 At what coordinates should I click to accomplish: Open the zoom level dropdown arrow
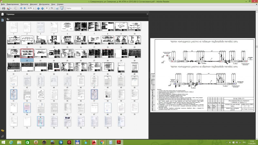(x=34, y=8)
